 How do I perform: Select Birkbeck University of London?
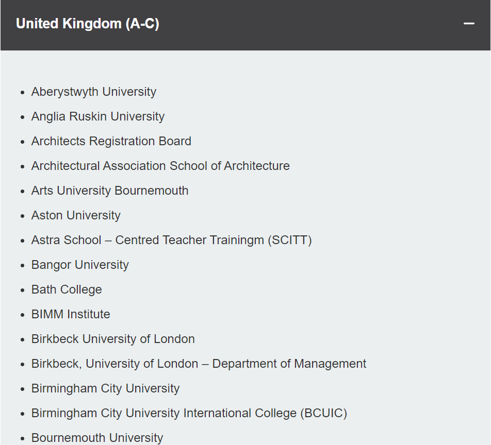(x=113, y=339)
